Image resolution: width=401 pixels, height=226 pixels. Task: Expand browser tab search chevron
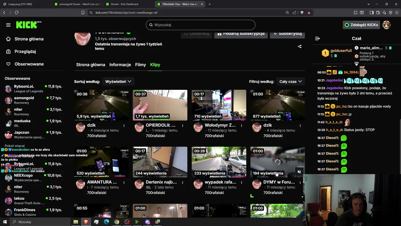click(369, 4)
